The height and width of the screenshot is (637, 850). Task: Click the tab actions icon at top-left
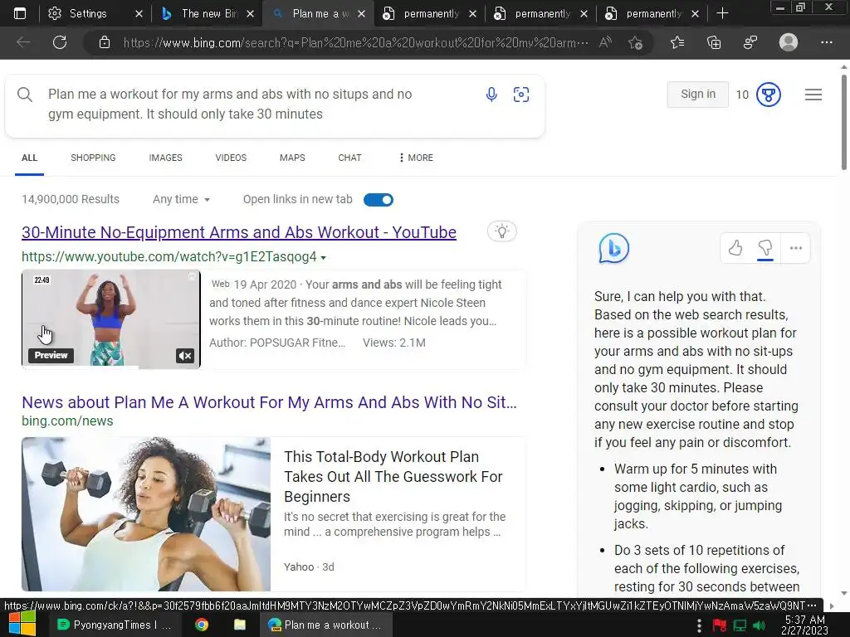tap(20, 13)
